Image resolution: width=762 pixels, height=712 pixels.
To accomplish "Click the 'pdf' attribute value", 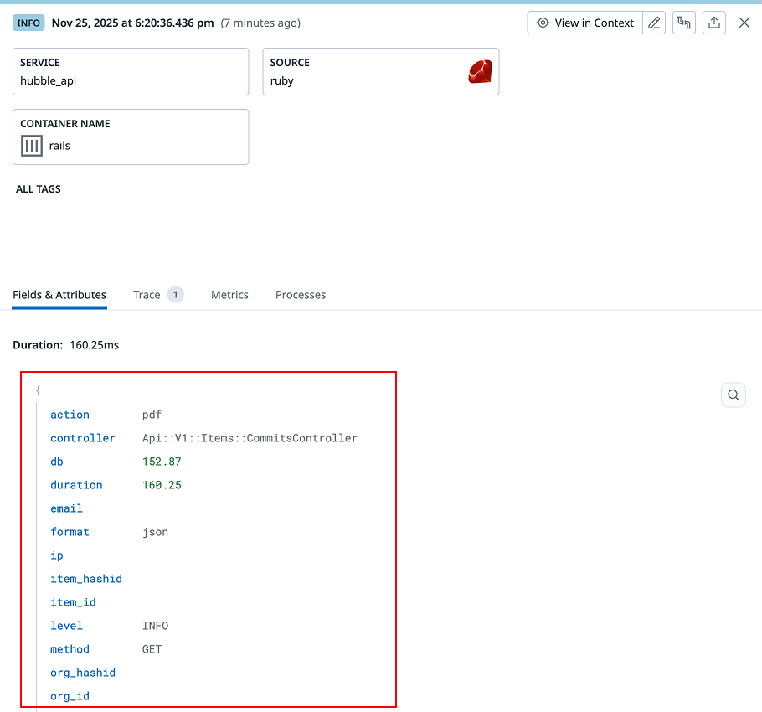I will pyautogui.click(x=152, y=415).
